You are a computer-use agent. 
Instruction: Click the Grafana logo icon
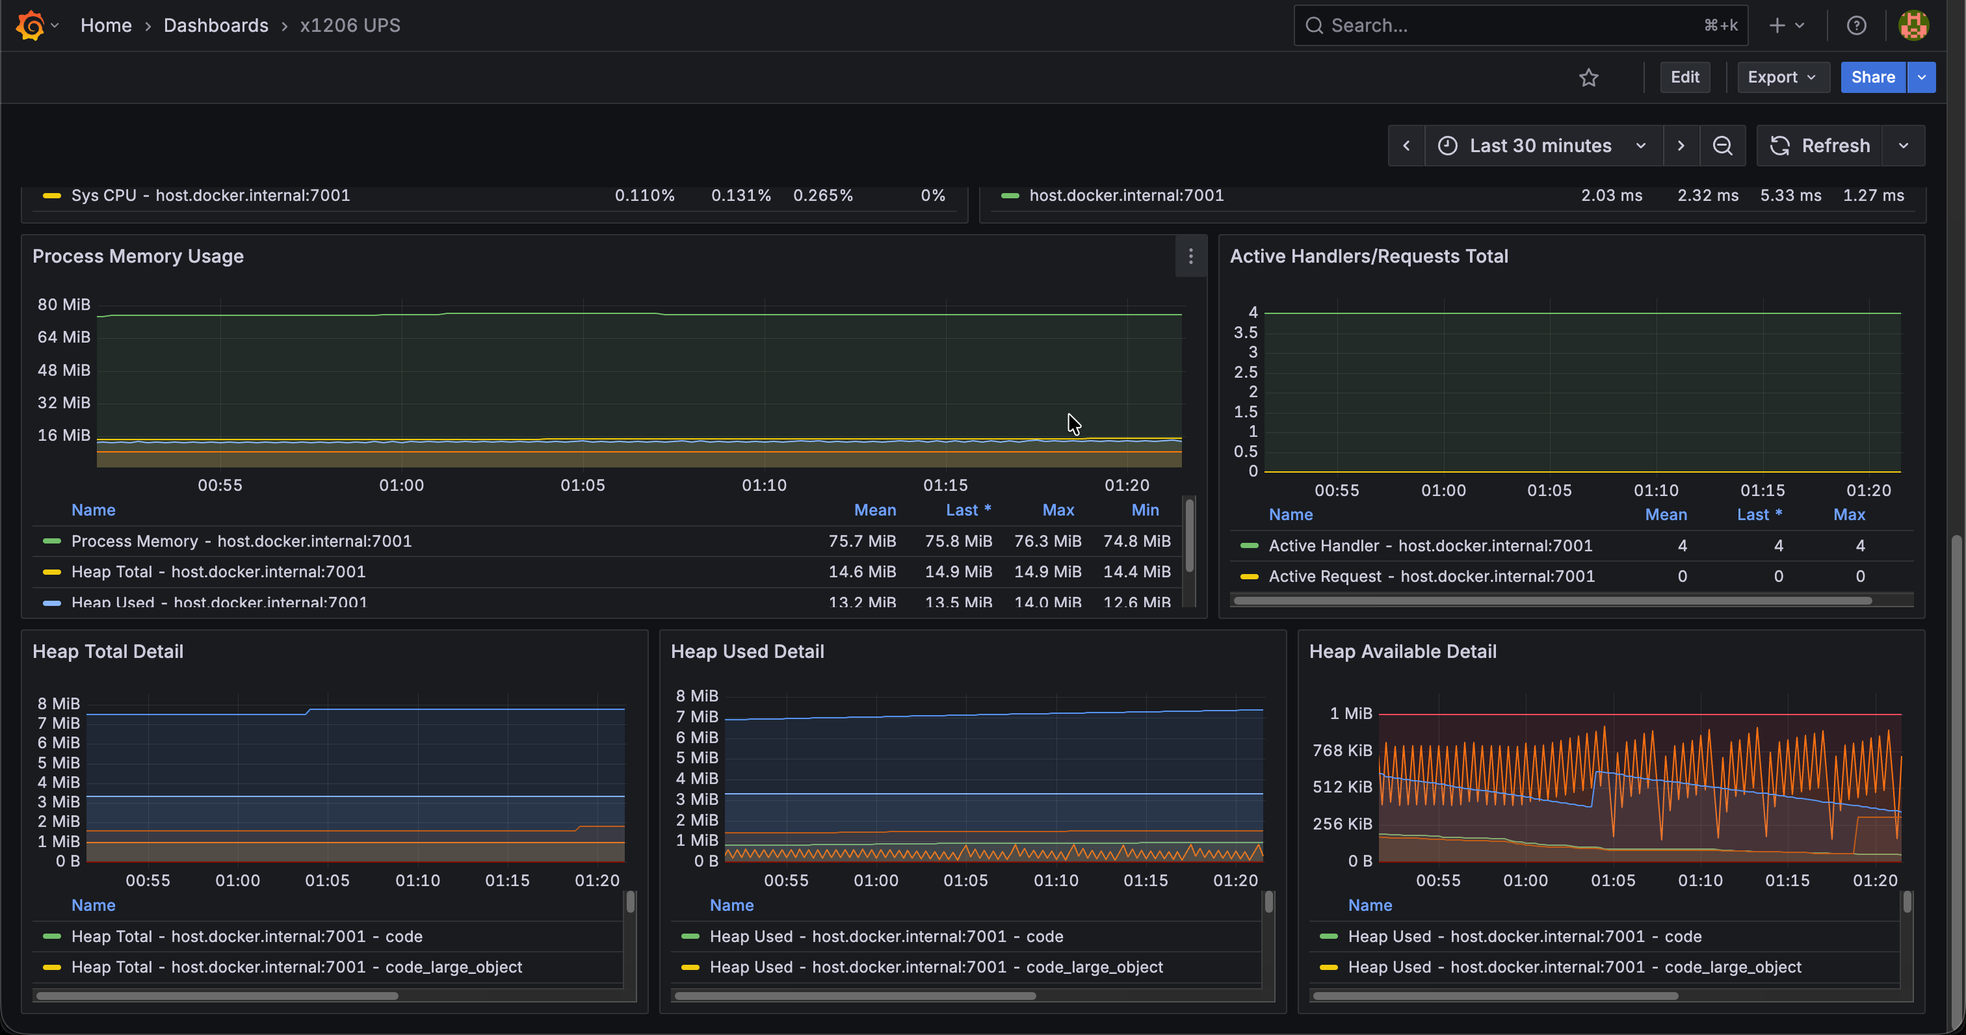[30, 25]
